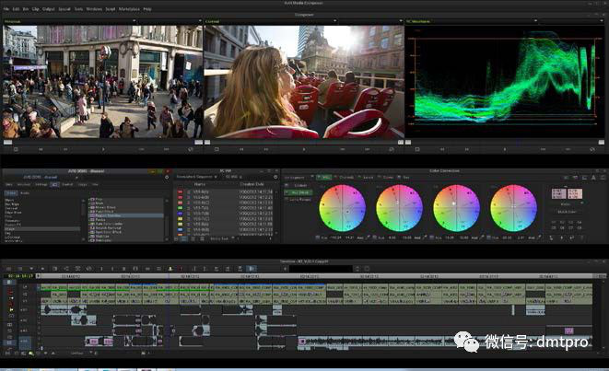Open the Special menu
The width and height of the screenshot is (609, 371).
tap(64, 8)
